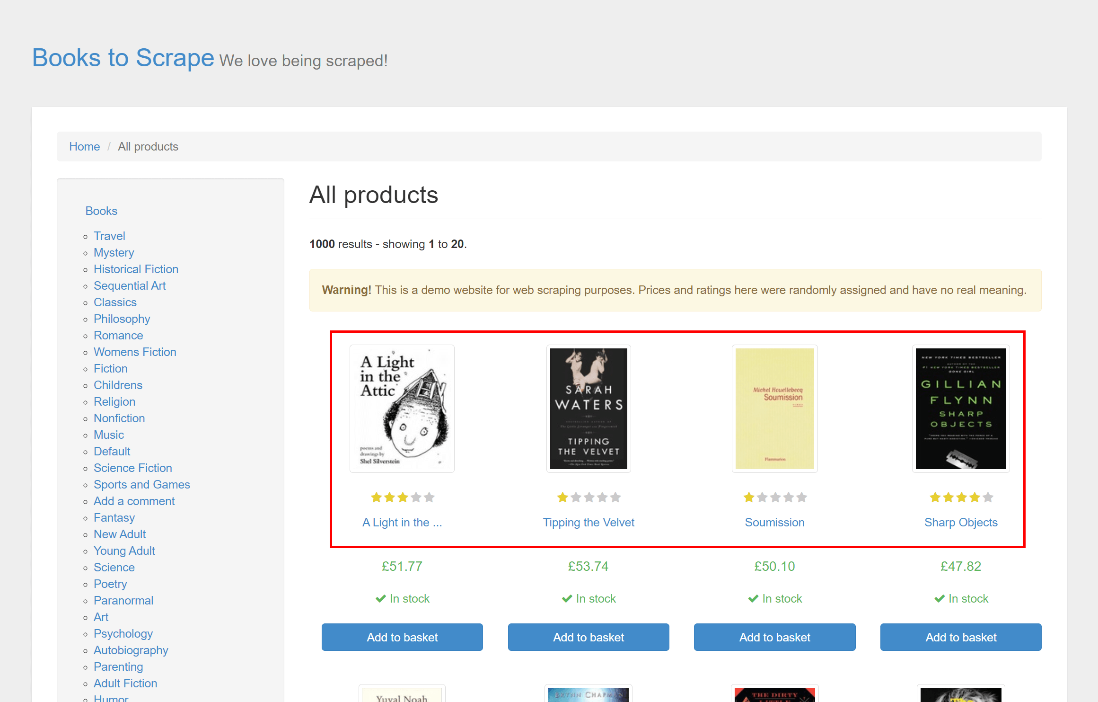
Task: Select the Poetry category link
Action: (x=110, y=584)
